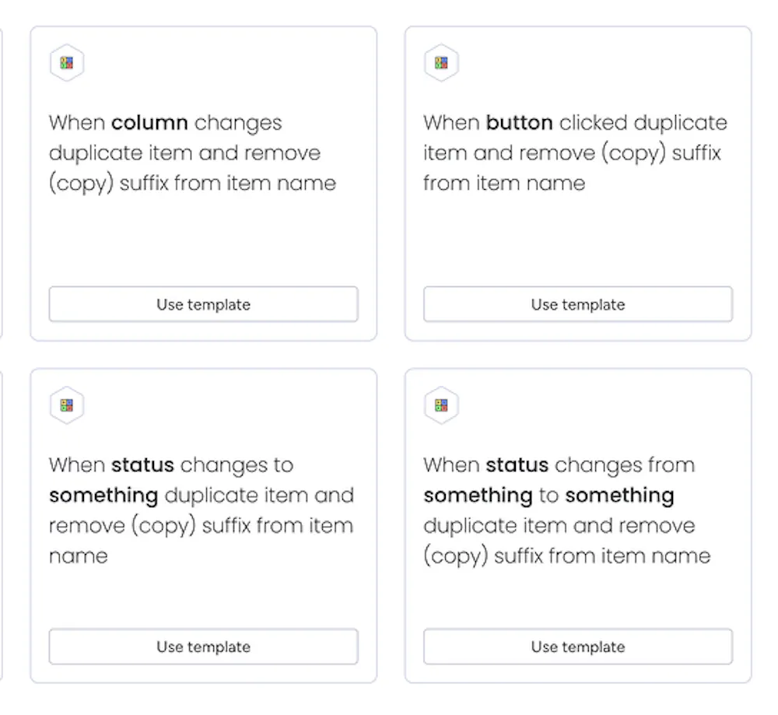Open the bold 'status' field in 'changes from' recipe
778x715 pixels.
(x=517, y=465)
